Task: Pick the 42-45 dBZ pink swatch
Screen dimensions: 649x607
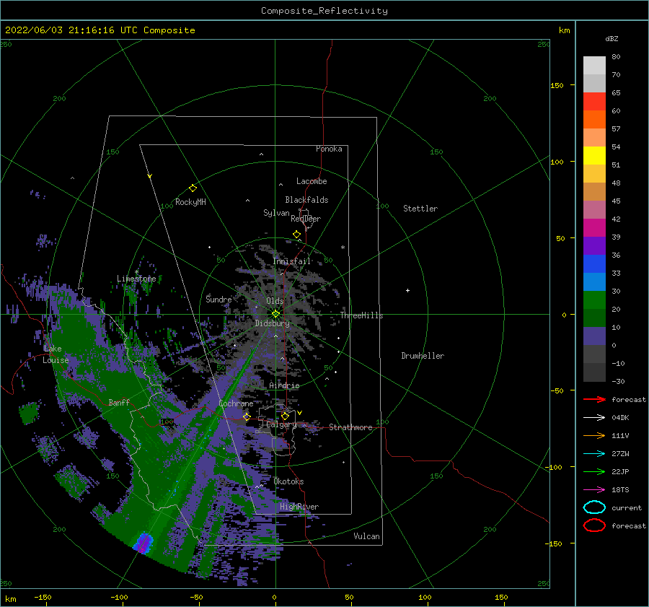Action: [594, 209]
